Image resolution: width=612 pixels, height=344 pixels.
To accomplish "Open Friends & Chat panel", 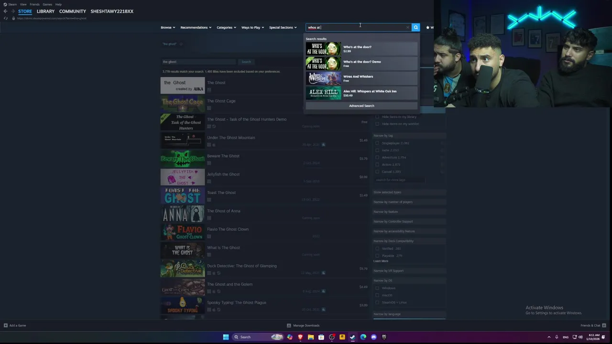I will (593, 325).
